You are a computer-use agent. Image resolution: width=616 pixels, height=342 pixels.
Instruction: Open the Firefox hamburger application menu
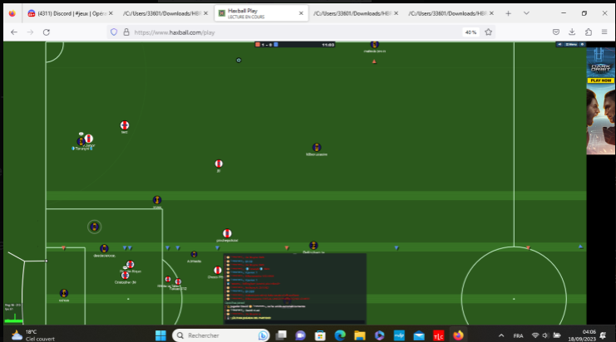604,32
